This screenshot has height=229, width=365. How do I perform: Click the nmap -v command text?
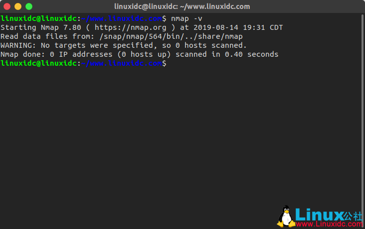186,18
